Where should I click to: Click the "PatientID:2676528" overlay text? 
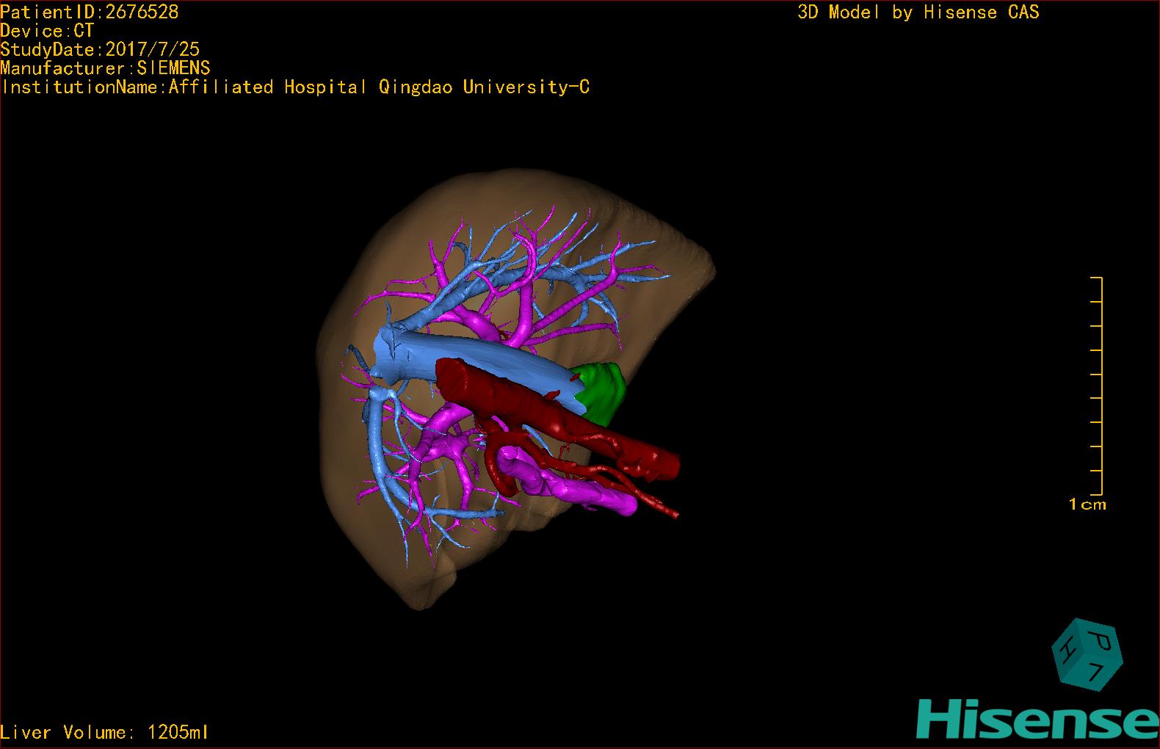[90, 12]
